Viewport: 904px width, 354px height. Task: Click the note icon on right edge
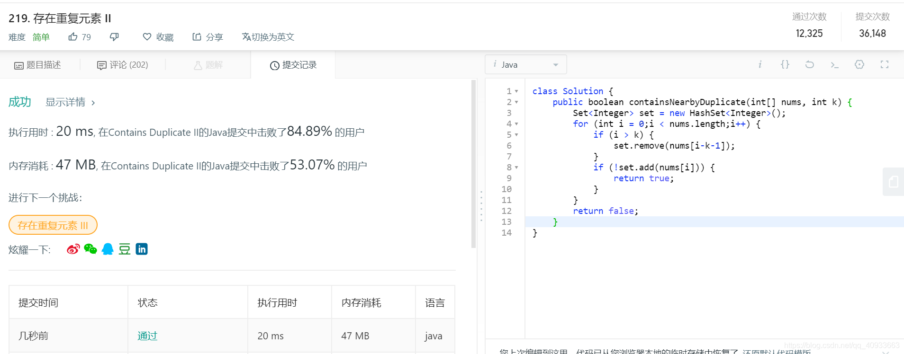pos(893,182)
